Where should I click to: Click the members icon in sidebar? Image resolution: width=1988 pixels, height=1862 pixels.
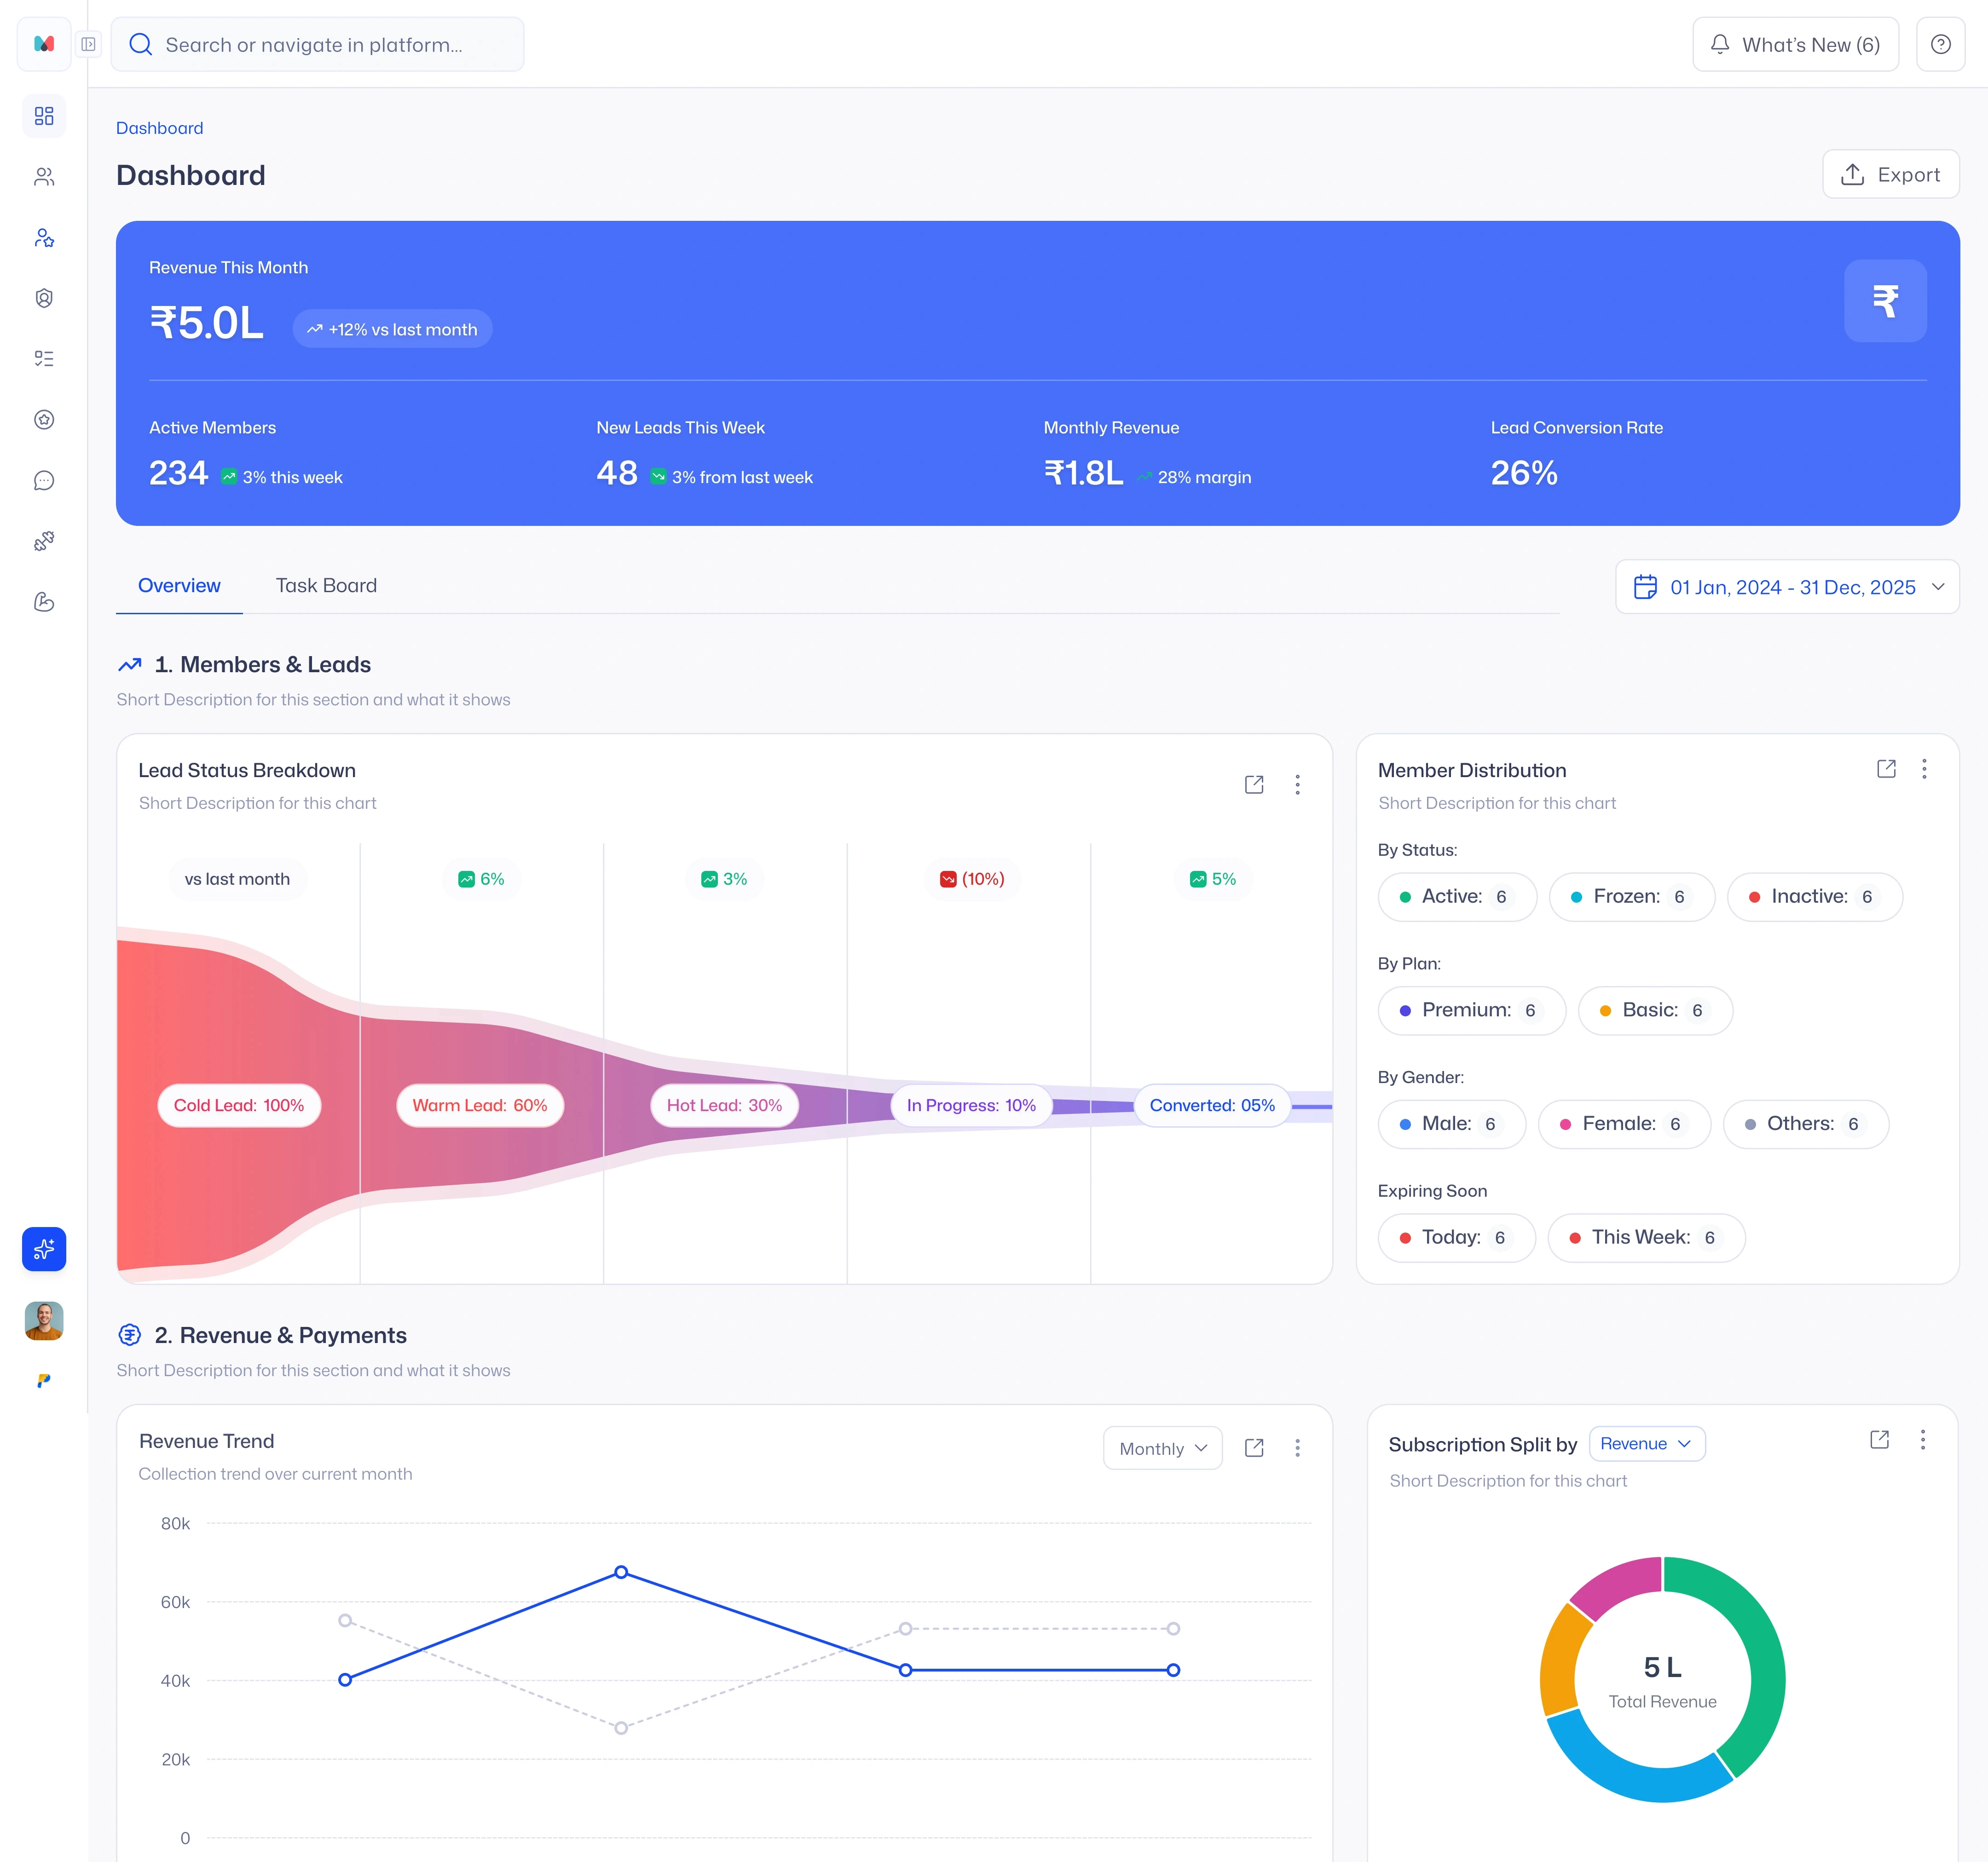click(x=44, y=177)
